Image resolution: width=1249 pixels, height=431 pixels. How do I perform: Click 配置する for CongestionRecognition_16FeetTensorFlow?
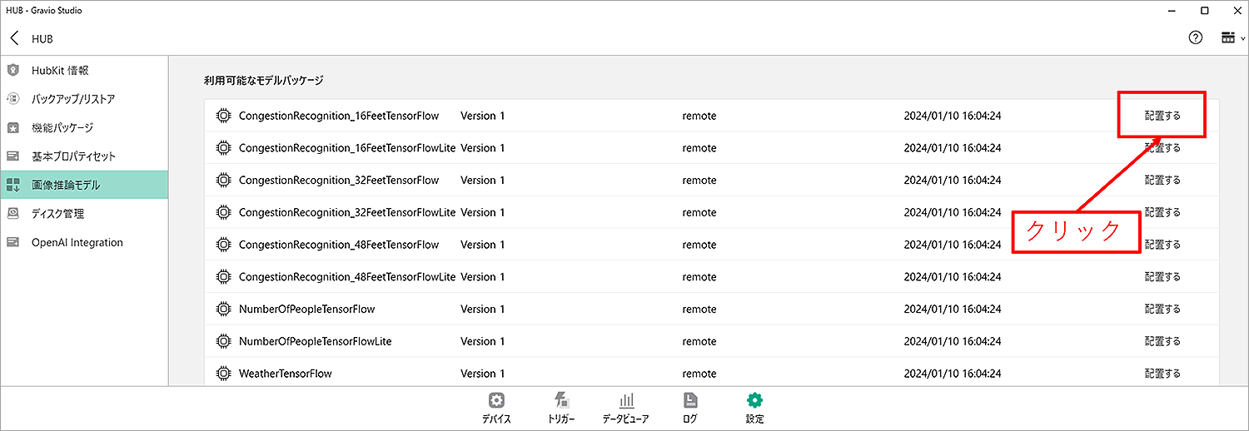coord(1162,116)
